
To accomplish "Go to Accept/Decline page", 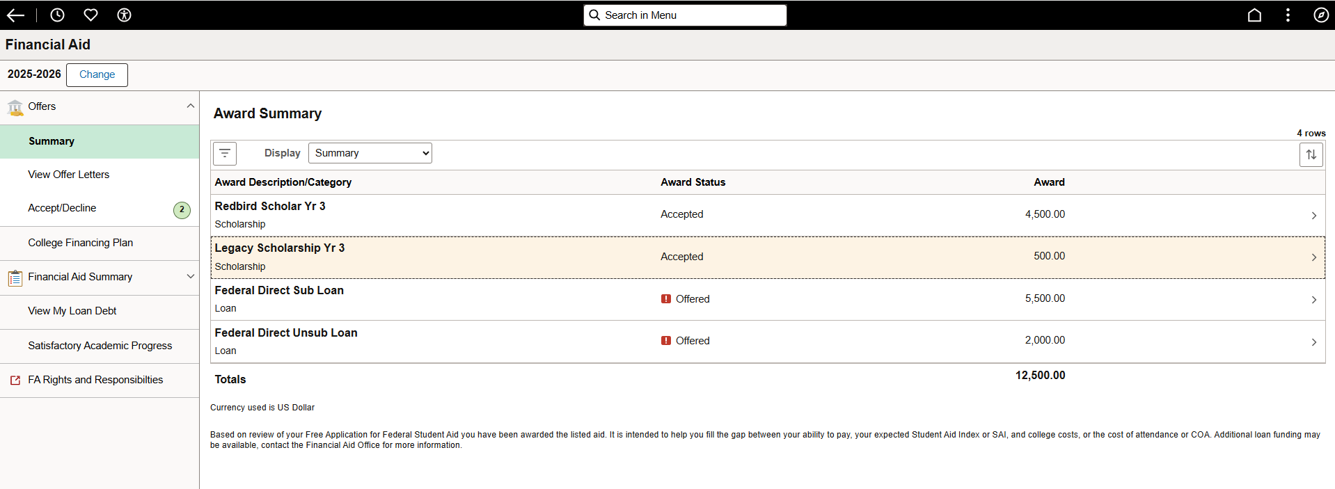I will tap(62, 208).
